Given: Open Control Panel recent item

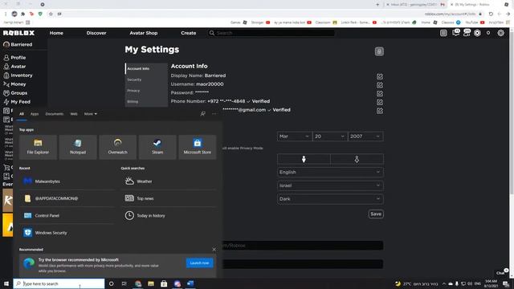Looking at the screenshot, I should pos(67,215).
